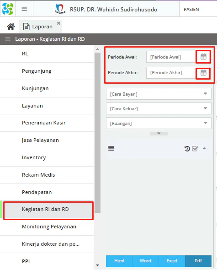This screenshot has width=217, height=270.
Task: Open the Periode Akhir calendar picker
Action: point(203,73)
